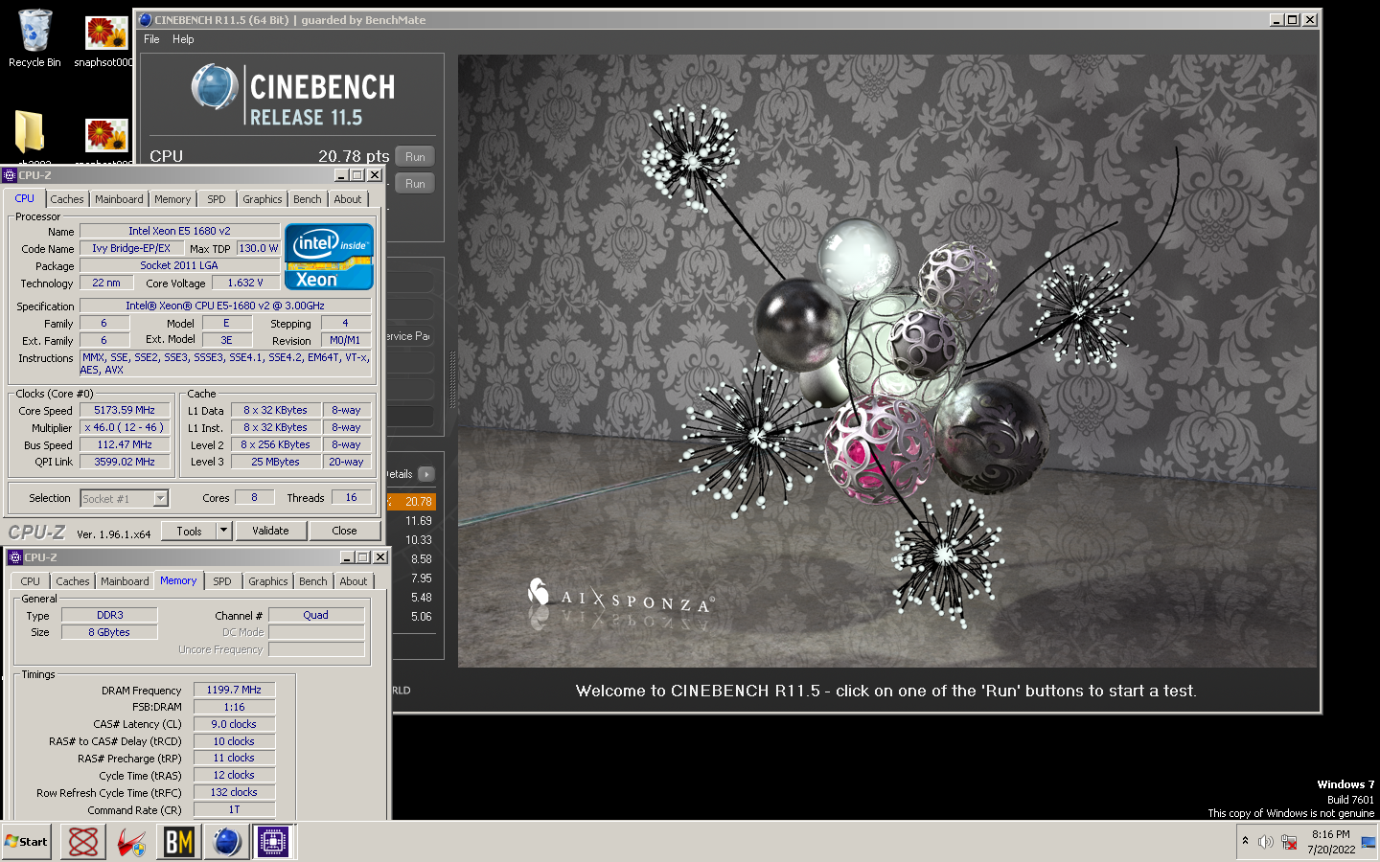The image size is (1380, 862).
Task: Show hidden tray icons arrow
Action: click(1245, 841)
